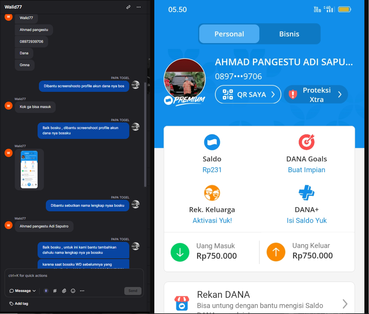This screenshot has height=314, width=369.
Task: Click Add tag below the composer
Action: pyautogui.click(x=18, y=303)
